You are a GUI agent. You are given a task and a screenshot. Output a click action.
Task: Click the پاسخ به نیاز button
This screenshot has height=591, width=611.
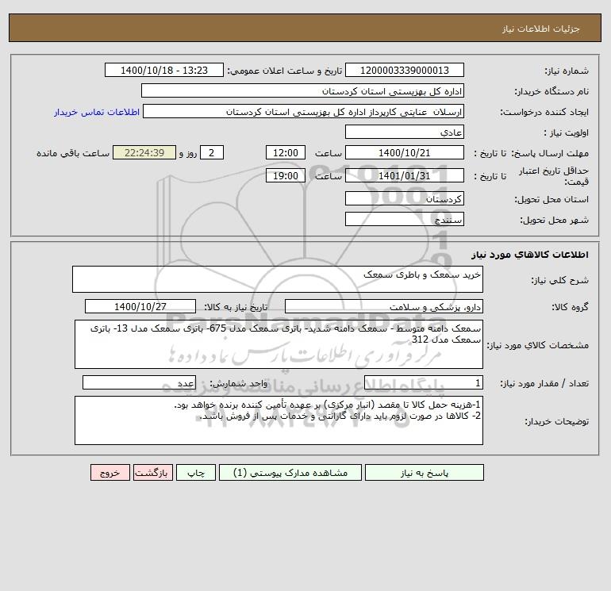click(x=425, y=473)
